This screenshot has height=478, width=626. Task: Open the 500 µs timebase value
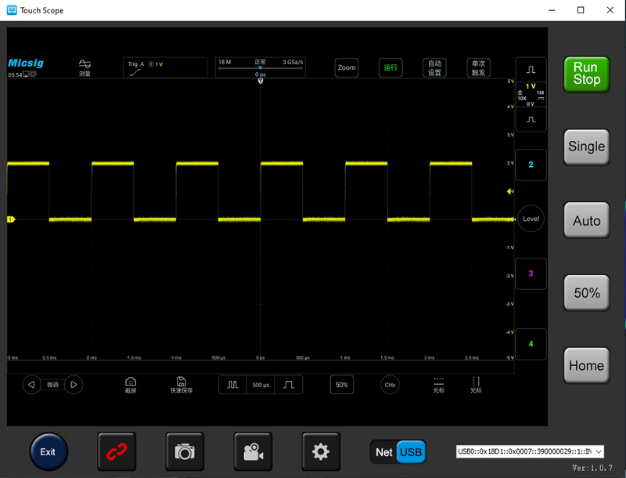click(261, 385)
